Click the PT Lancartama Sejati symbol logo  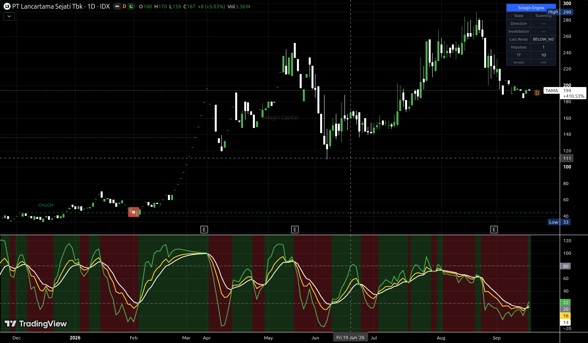(x=7, y=6)
